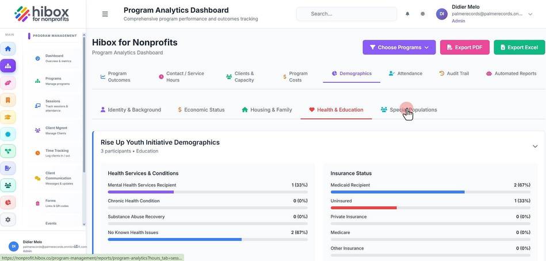Select the Special Populations sub-tab

[x=409, y=110]
